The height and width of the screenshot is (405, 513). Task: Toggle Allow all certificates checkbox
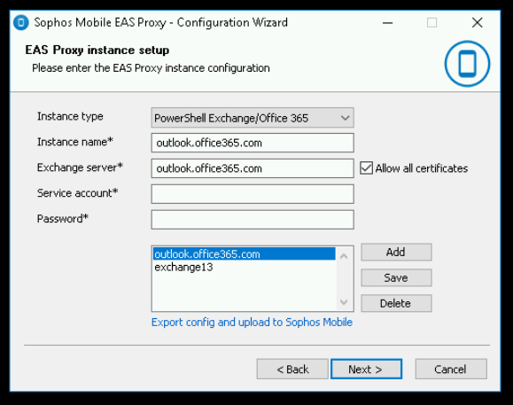click(366, 168)
